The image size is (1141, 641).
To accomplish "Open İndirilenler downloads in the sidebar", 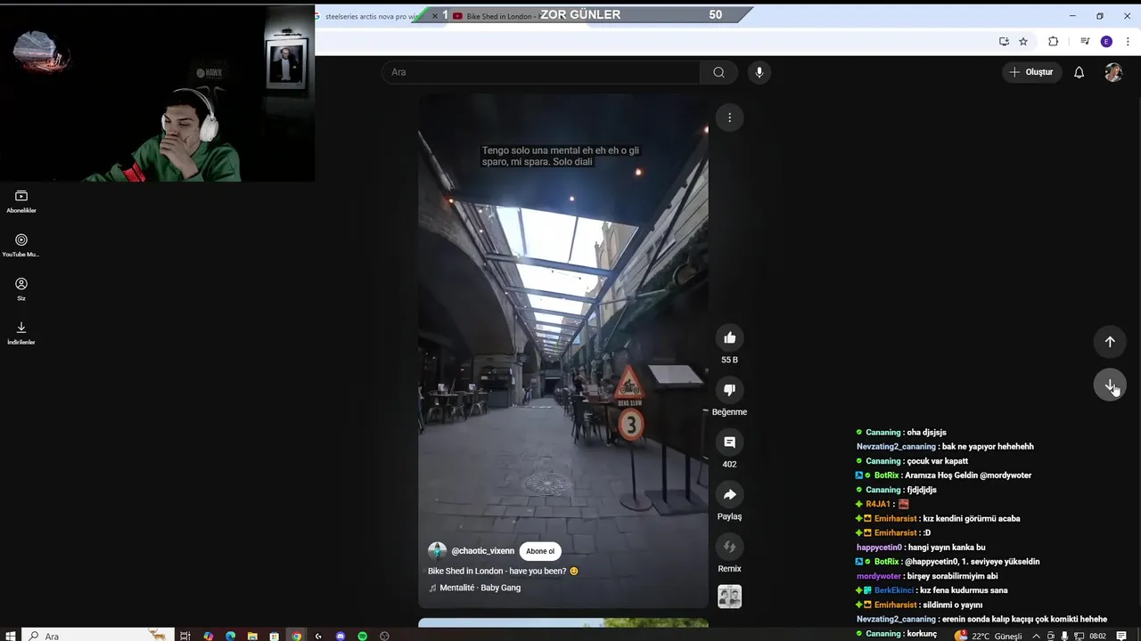I will click(x=21, y=333).
